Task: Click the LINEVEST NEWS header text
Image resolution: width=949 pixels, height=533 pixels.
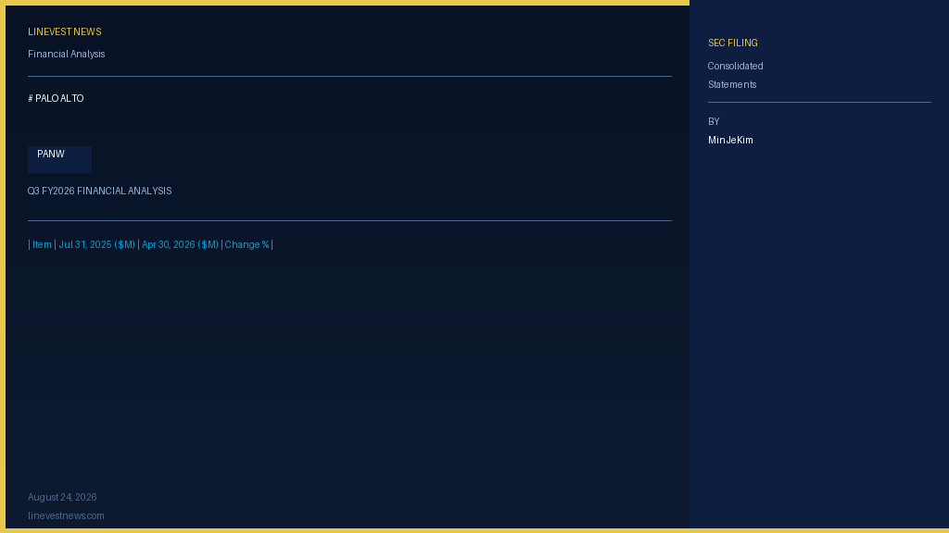Action: pos(64,32)
